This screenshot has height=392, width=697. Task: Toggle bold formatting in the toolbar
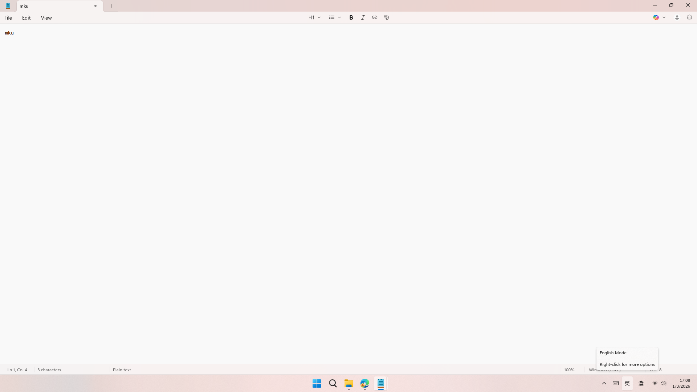pos(351,17)
